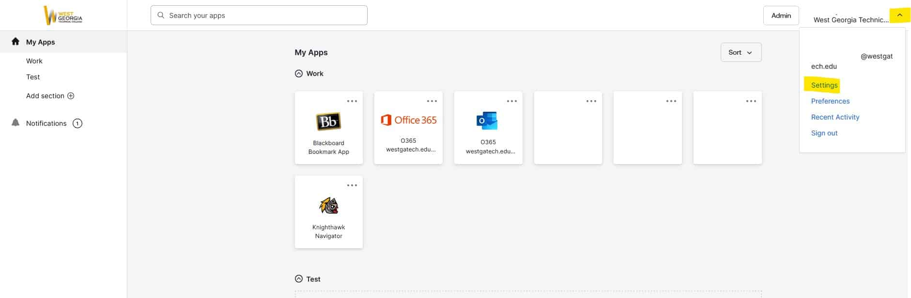The height and width of the screenshot is (298, 911).
Task: Open the Blackboard Bookmark App icon
Action: click(x=328, y=121)
